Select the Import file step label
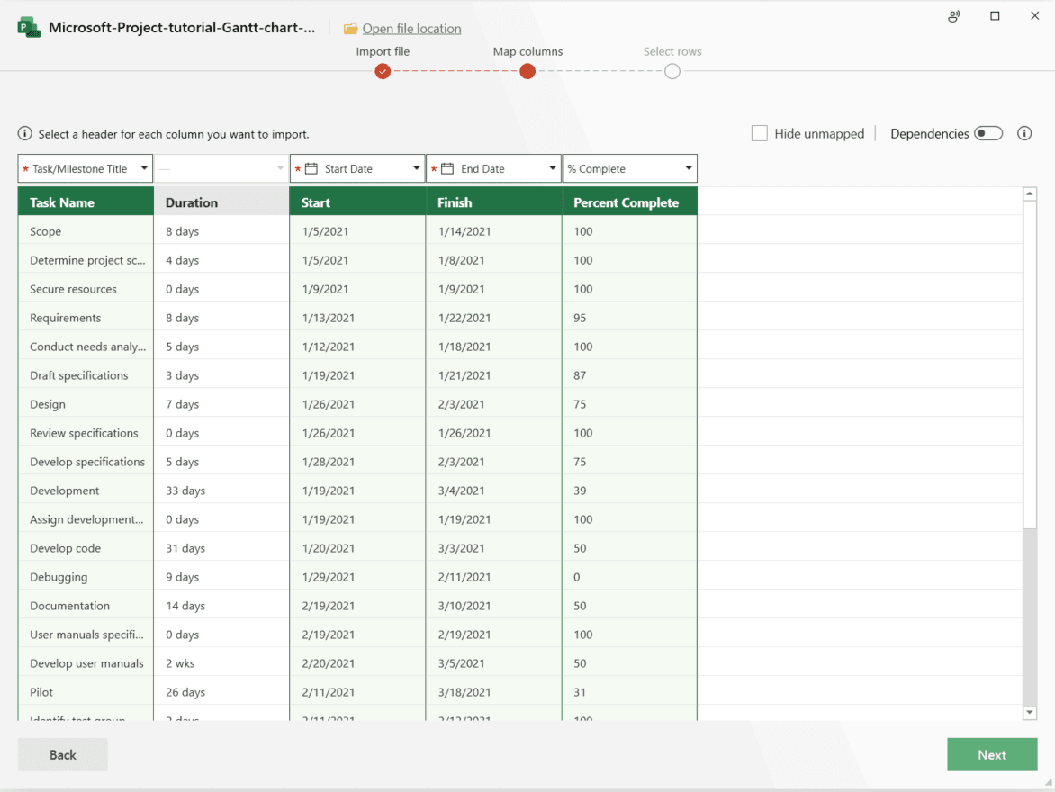The height and width of the screenshot is (792, 1055). click(x=382, y=51)
